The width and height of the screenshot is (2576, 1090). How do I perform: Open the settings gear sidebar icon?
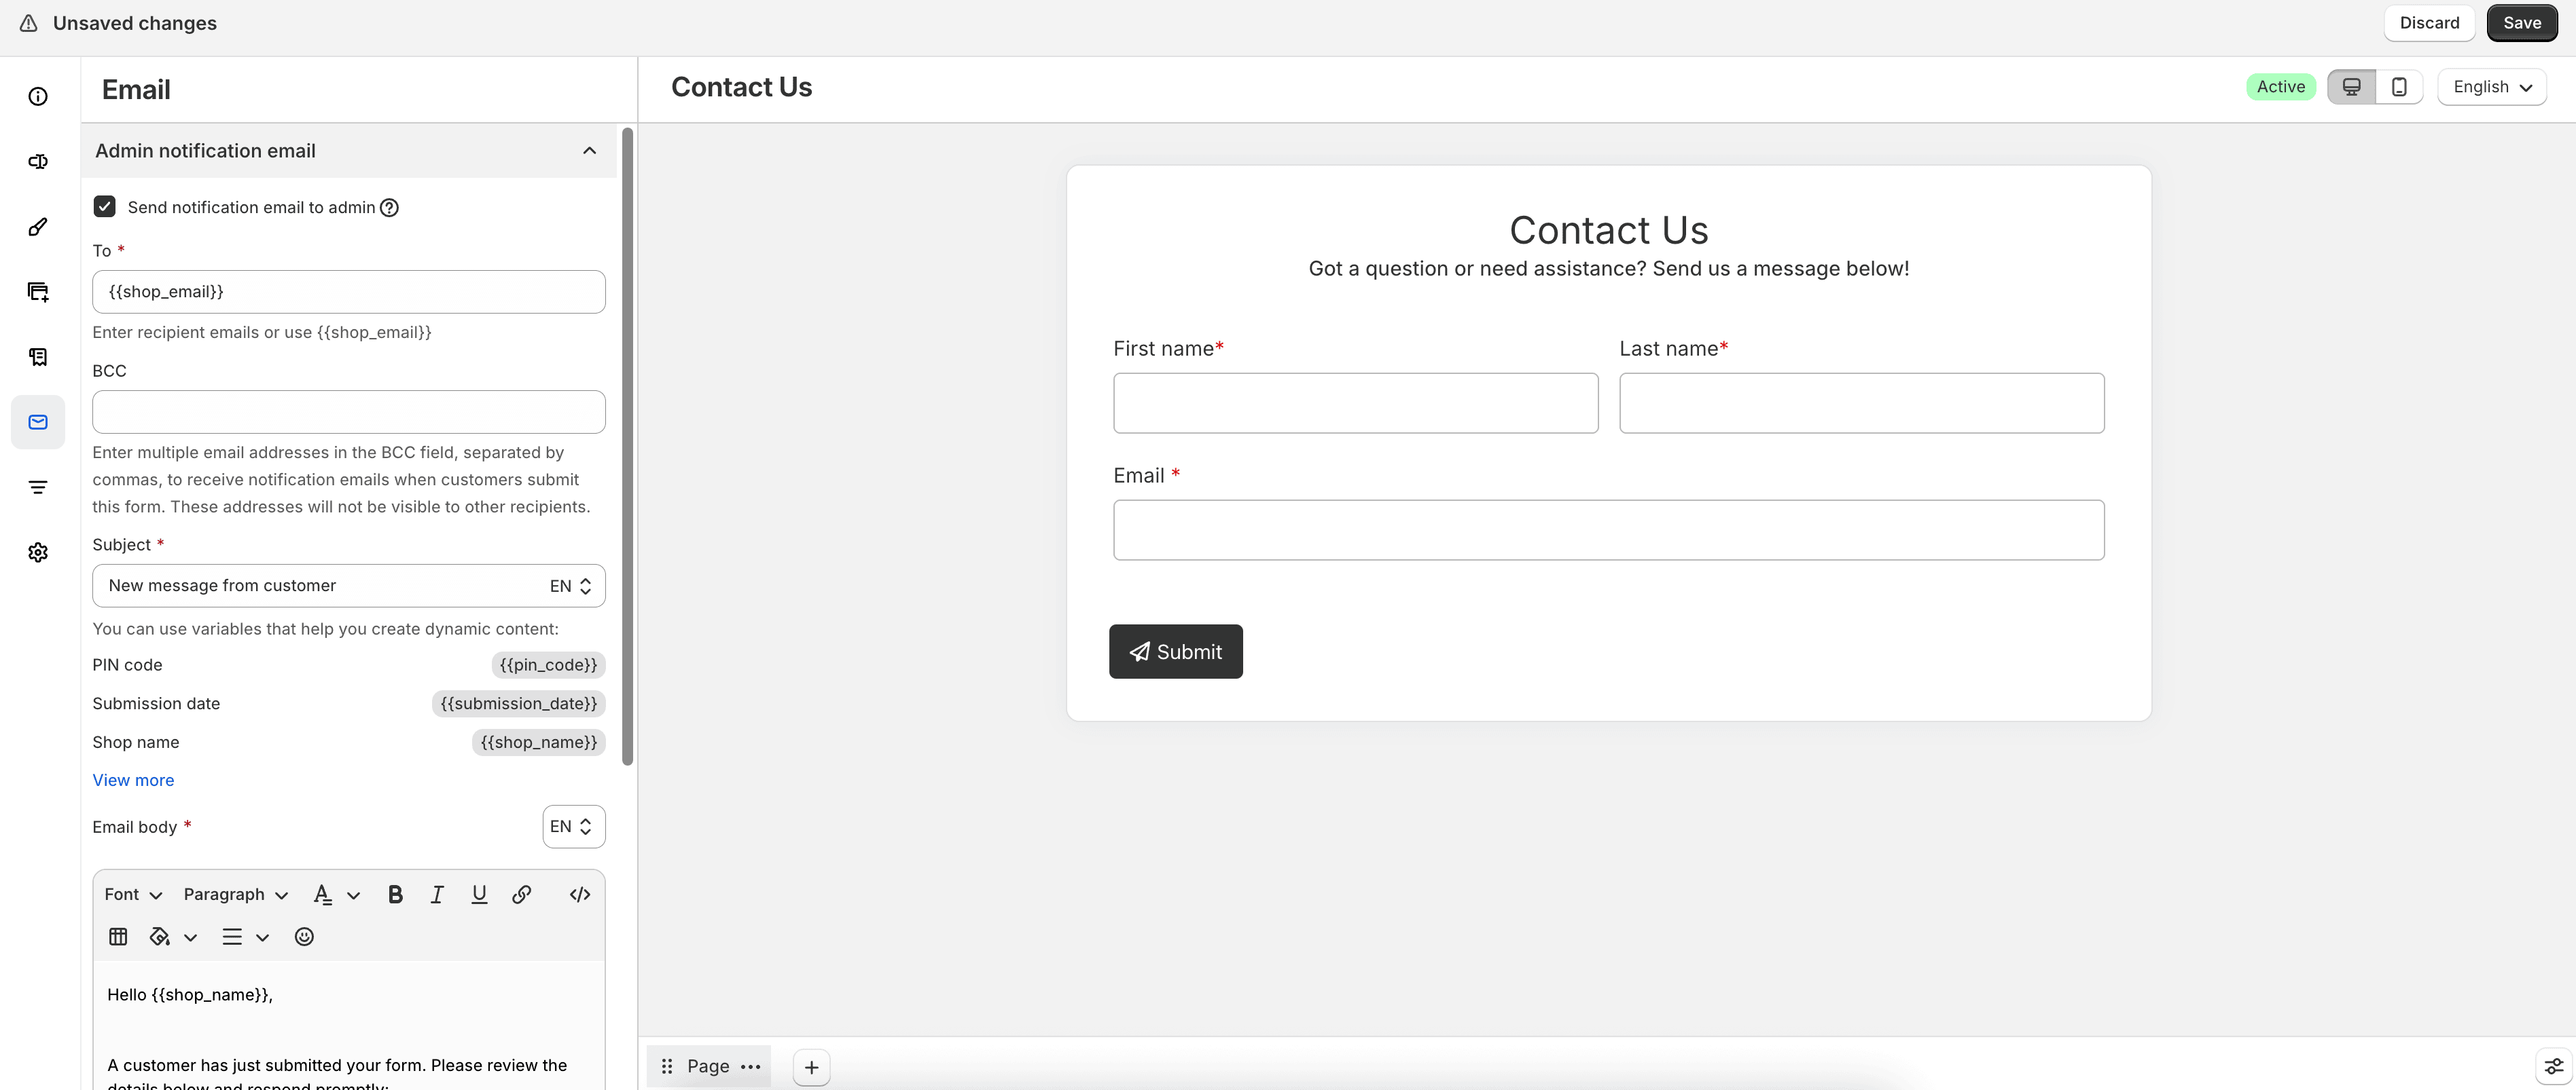pos(38,552)
